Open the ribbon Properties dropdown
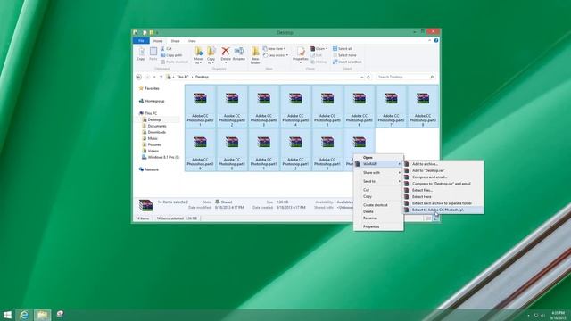571x321 pixels. point(301,55)
